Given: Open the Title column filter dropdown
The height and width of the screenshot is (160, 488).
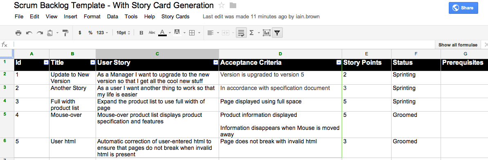Looking at the screenshot, I should coord(92,63).
